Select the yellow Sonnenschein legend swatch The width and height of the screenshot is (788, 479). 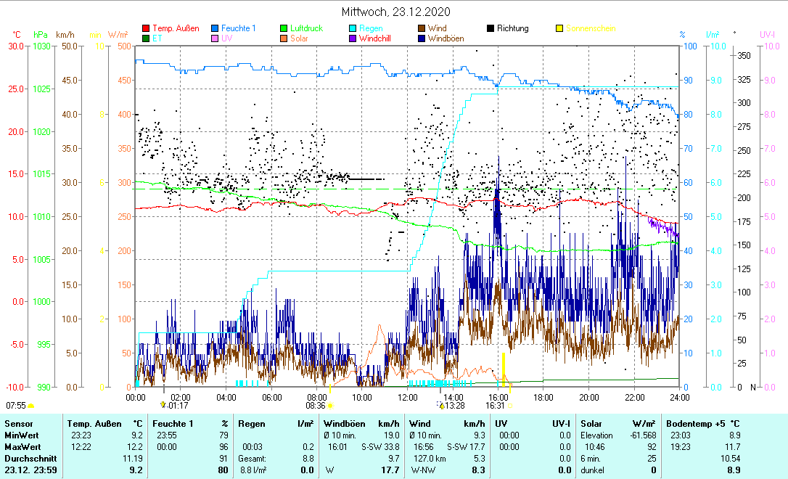pos(559,29)
